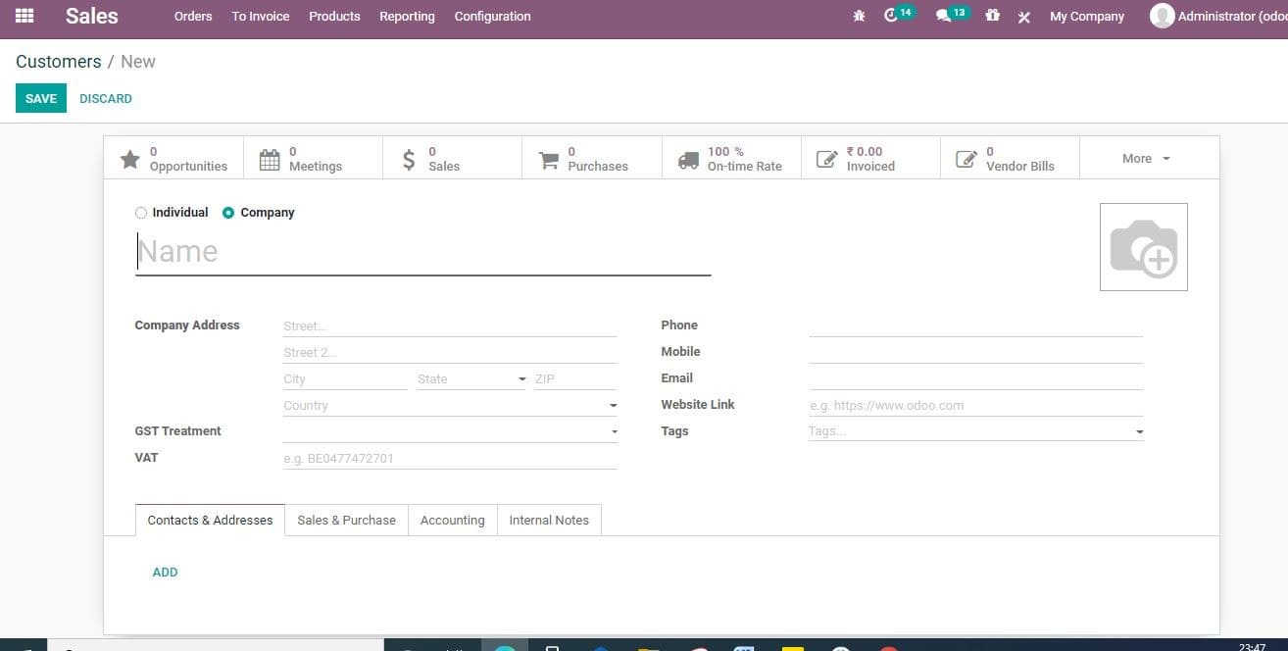Switch to the Sales & Purchase tab
1288x651 pixels.
pyautogui.click(x=346, y=520)
